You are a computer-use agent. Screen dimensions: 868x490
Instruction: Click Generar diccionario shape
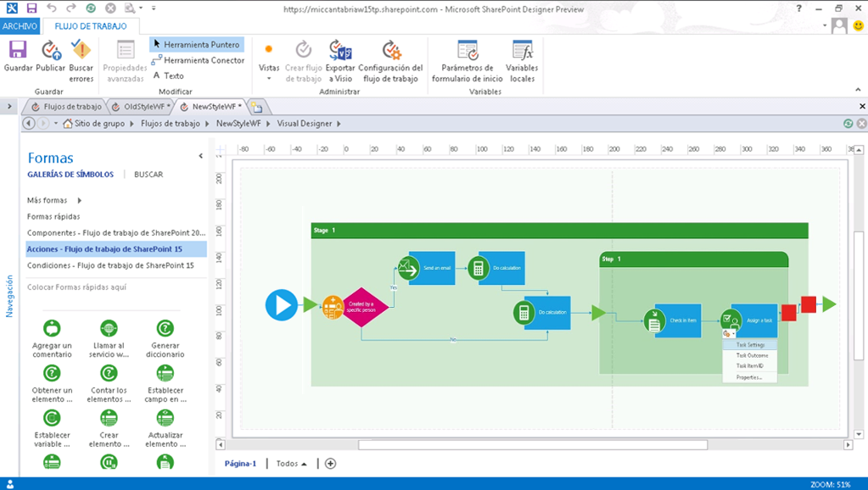165,338
